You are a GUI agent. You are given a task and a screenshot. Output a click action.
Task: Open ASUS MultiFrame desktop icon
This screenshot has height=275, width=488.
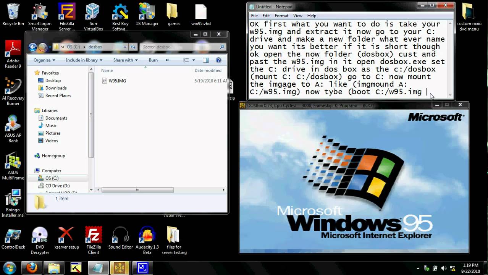[13, 166]
